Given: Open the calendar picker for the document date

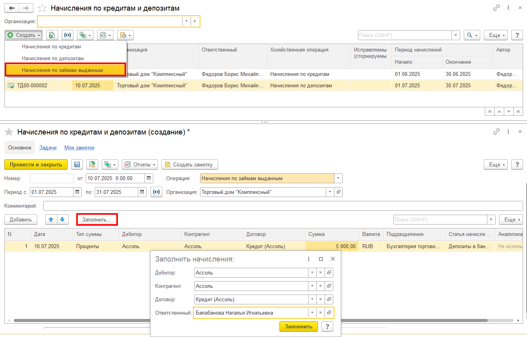Looking at the screenshot, I should click(149, 178).
